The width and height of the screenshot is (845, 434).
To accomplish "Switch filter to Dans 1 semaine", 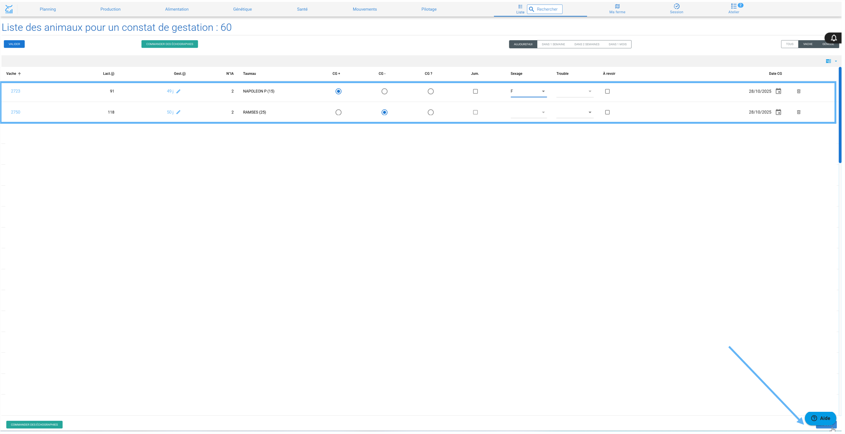I will 553,44.
